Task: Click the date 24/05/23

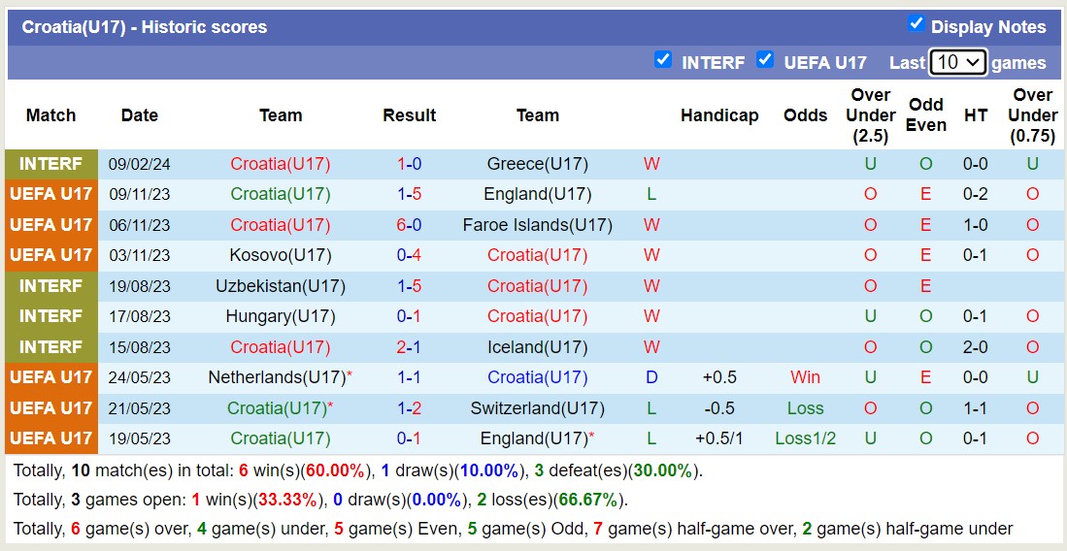Action: pyautogui.click(x=140, y=377)
